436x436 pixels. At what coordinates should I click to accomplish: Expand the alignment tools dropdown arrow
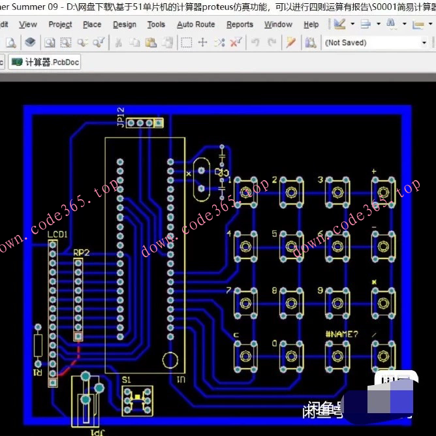(x=379, y=24)
